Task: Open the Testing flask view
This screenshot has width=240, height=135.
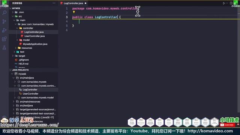Action: (x=4, y=48)
